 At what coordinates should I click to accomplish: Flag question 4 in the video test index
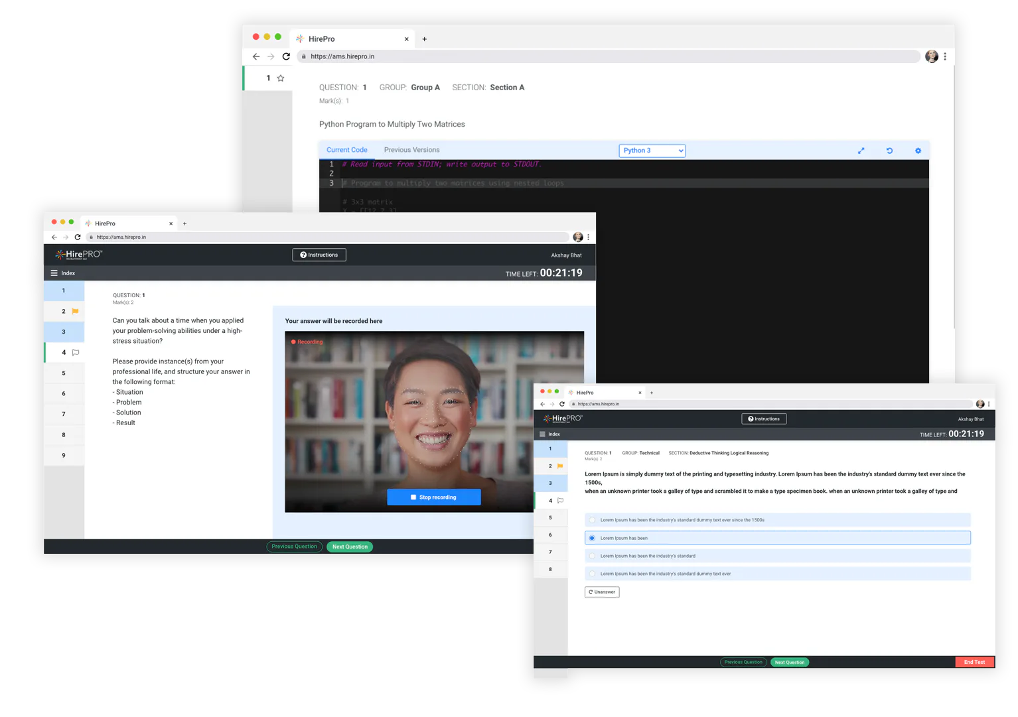[x=76, y=353]
